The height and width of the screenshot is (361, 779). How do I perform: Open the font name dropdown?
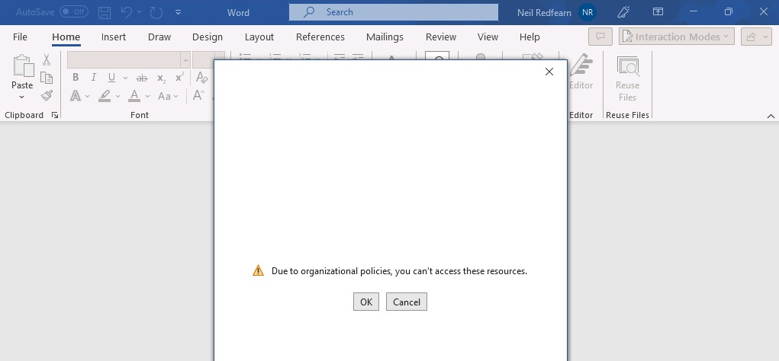pyautogui.click(x=185, y=60)
